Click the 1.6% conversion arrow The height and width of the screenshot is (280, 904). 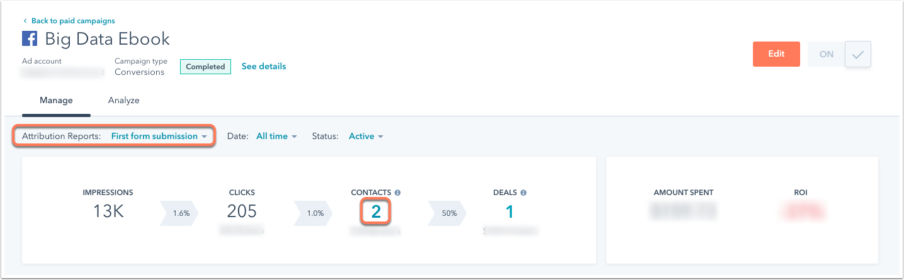coord(180,213)
